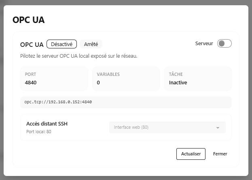Image resolution: width=252 pixels, height=180 pixels.
Task: Click the Désactivé status badge
Action: [61, 44]
